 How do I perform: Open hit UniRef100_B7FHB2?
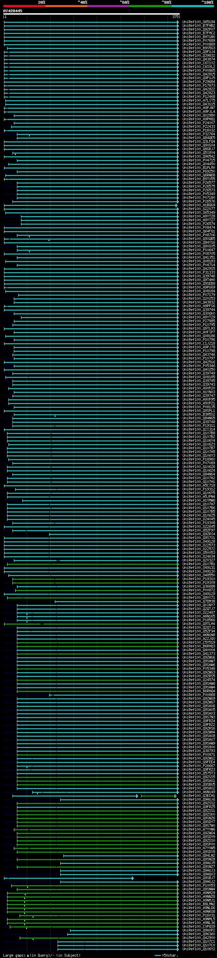coord(198,26)
